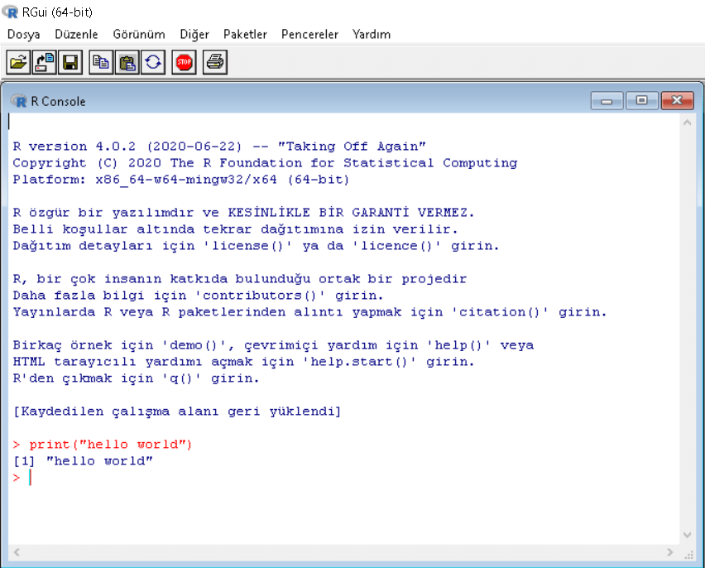The height and width of the screenshot is (568, 705).
Task: Open the Pencereler menu
Action: tap(309, 35)
